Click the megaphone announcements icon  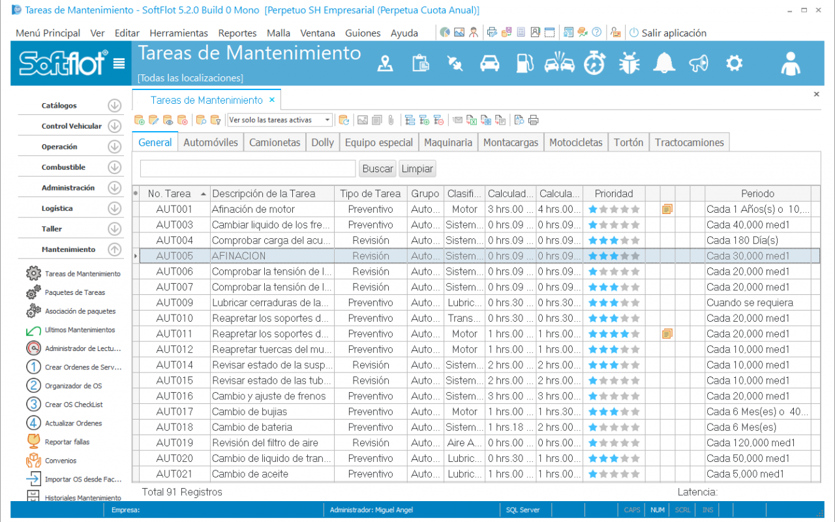coord(699,63)
